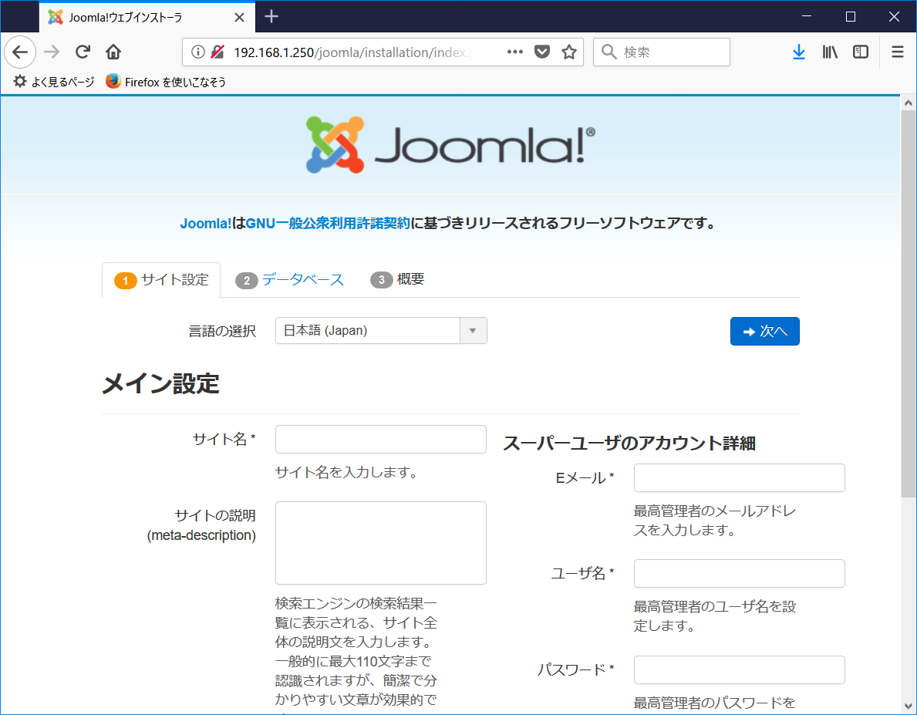Reload the current page
917x715 pixels.
83,52
